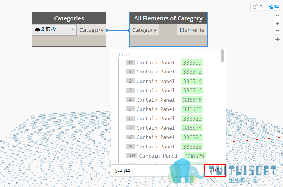Image resolution: width=283 pixels, height=187 pixels.
Task: Click element ID 336509 green link
Action: pos(192,63)
